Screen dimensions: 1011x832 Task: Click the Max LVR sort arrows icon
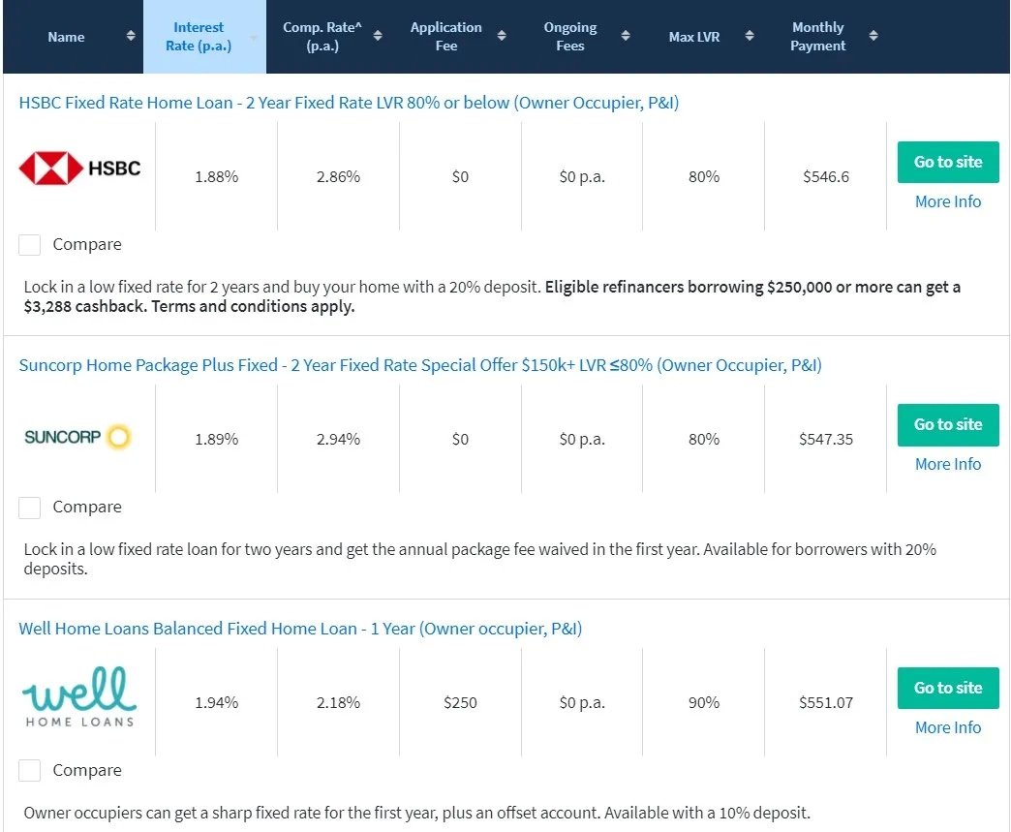point(750,36)
